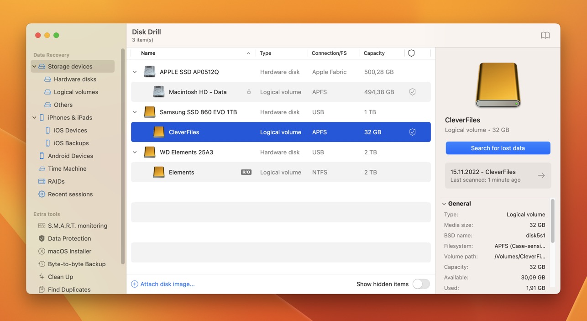
Task: Click the 30,09 GB Available value
Action: [533, 277]
